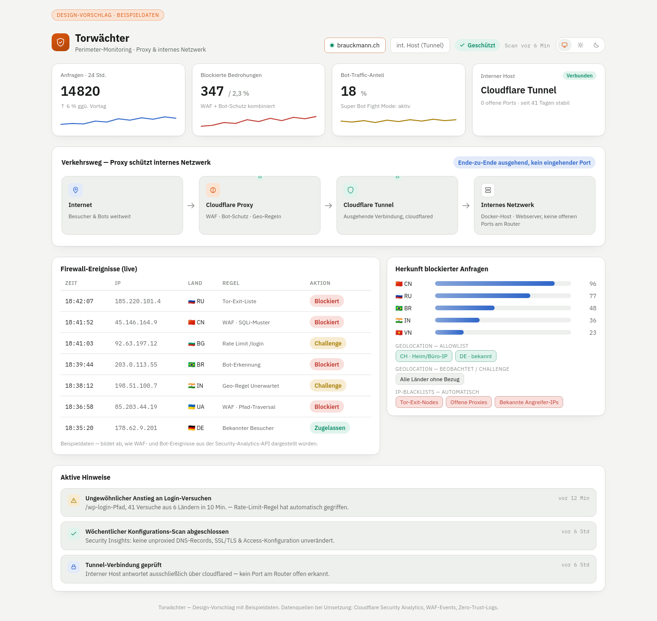Viewport: 657px width, 621px height.
Task: Click the Cloudflare Tunnel shield icon
Action: click(x=351, y=190)
